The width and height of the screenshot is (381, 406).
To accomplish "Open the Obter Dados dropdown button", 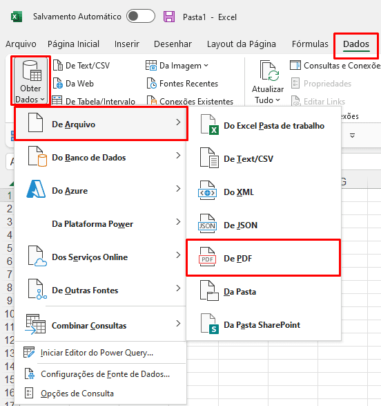I will point(30,80).
